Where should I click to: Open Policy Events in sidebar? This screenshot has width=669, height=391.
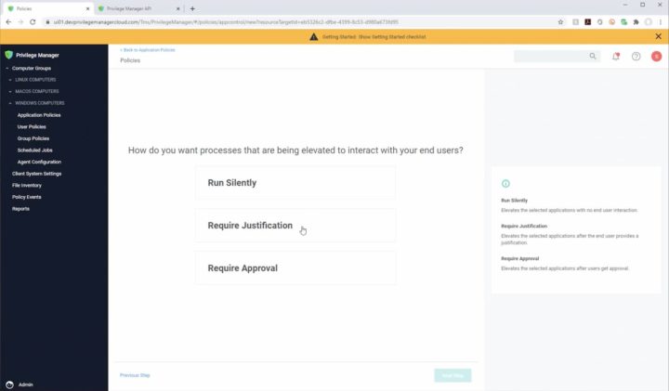pyautogui.click(x=26, y=197)
